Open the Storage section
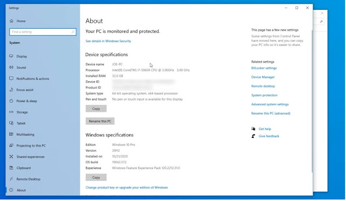 click(22, 112)
